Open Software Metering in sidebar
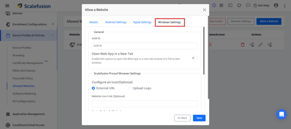291x129 pixels. click(x=24, y=94)
